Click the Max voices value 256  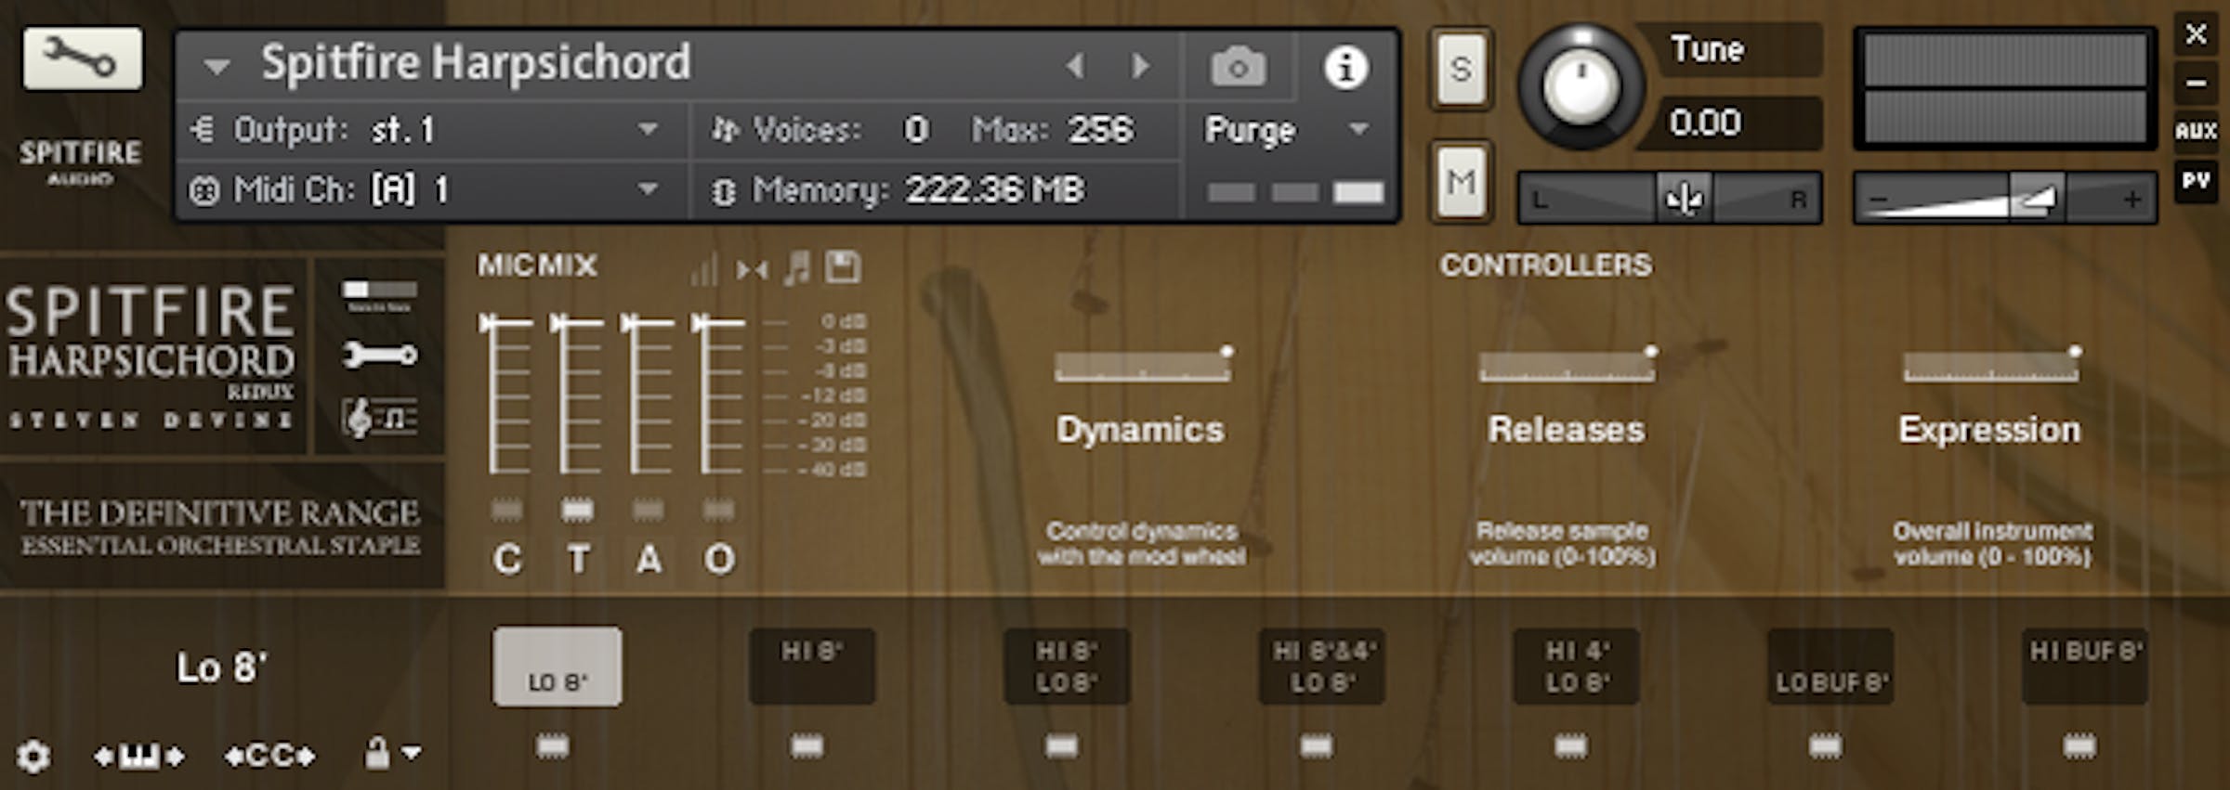click(1100, 130)
